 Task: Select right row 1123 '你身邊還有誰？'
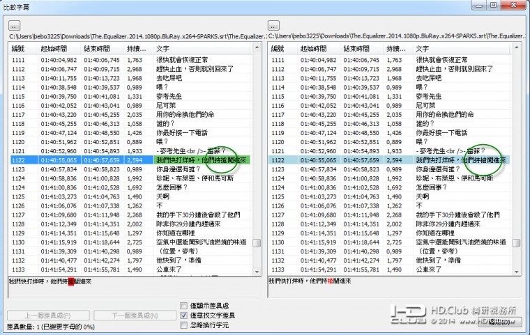[x=390, y=169]
